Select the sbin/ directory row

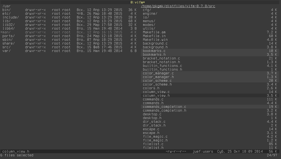tap(69, 40)
